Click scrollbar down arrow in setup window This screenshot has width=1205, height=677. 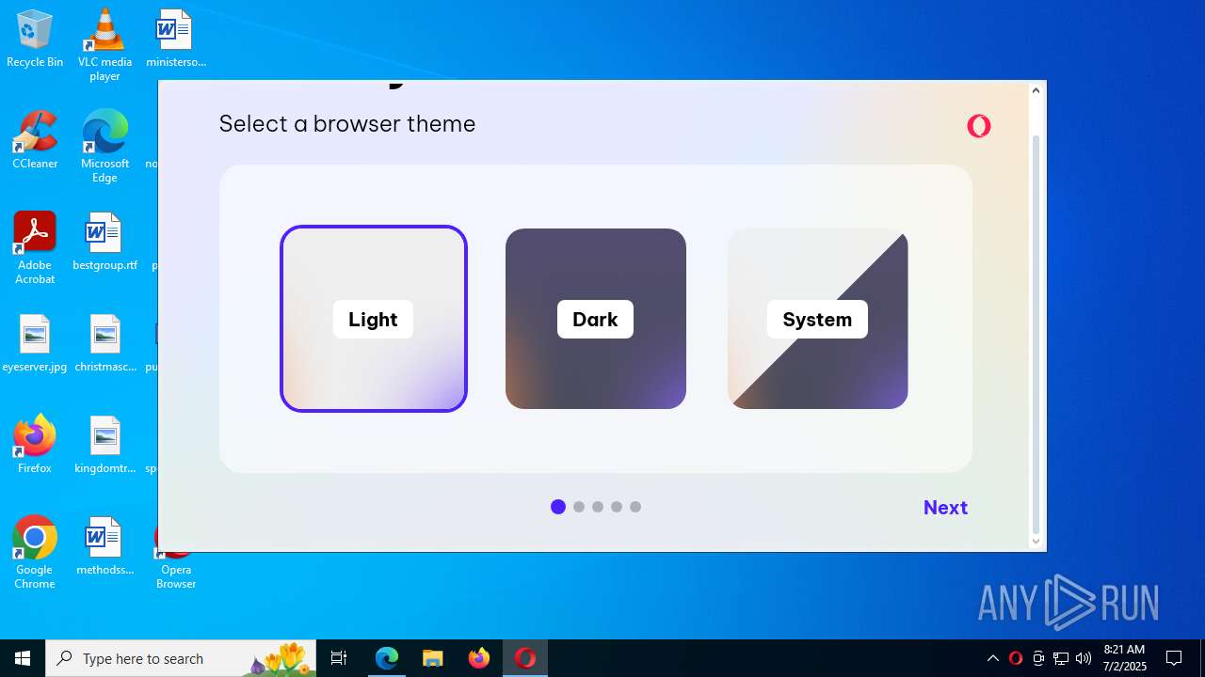click(1036, 542)
